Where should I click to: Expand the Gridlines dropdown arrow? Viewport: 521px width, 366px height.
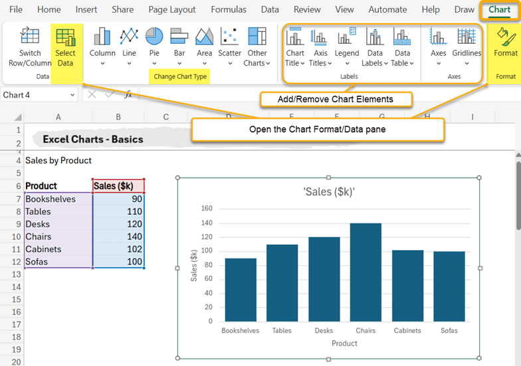point(467,64)
